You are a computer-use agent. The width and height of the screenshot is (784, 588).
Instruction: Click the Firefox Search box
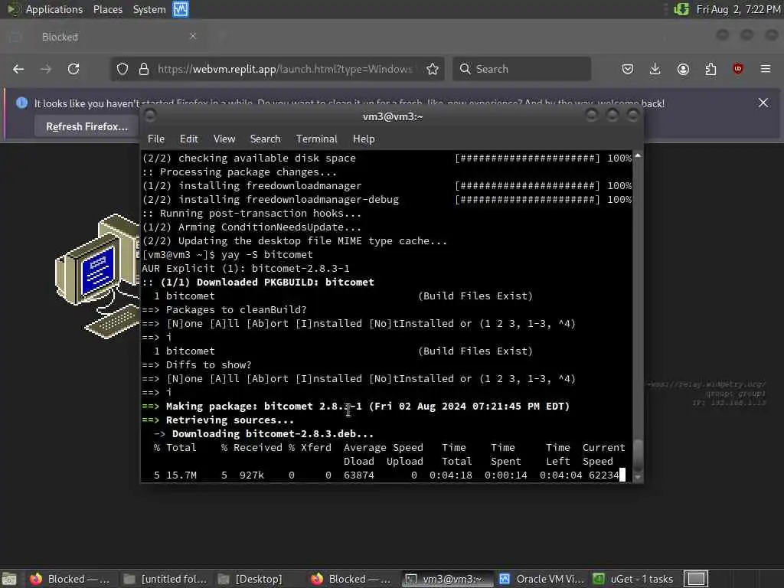521,69
